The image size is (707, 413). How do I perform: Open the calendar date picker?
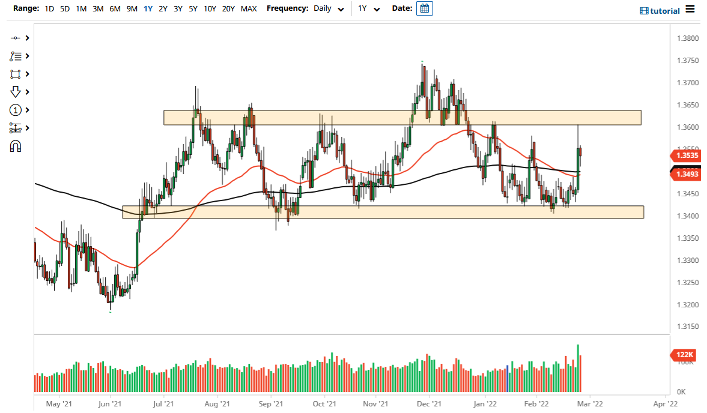click(424, 8)
